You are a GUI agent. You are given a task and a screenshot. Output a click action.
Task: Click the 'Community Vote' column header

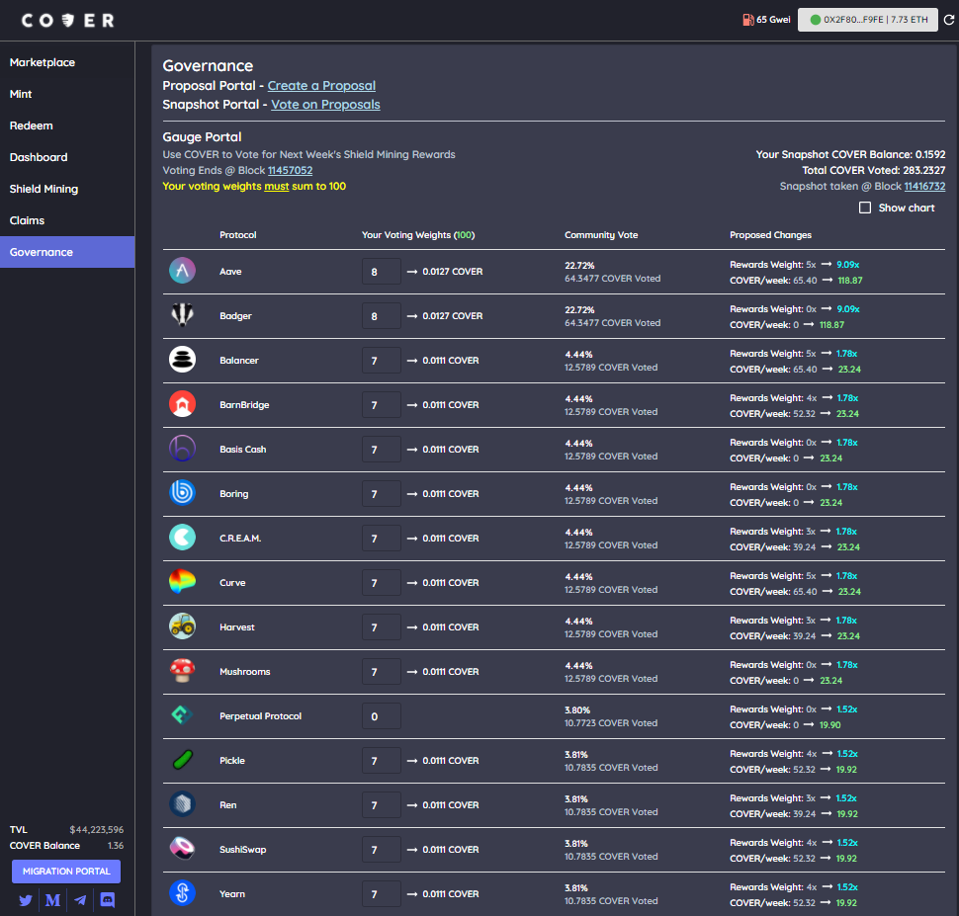[x=601, y=235]
